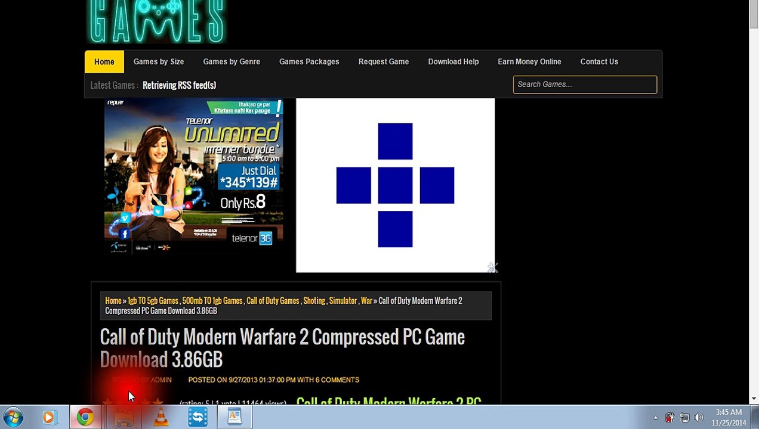759x429 pixels.
Task: Open the sync app taskbar icon
Action: [198, 417]
